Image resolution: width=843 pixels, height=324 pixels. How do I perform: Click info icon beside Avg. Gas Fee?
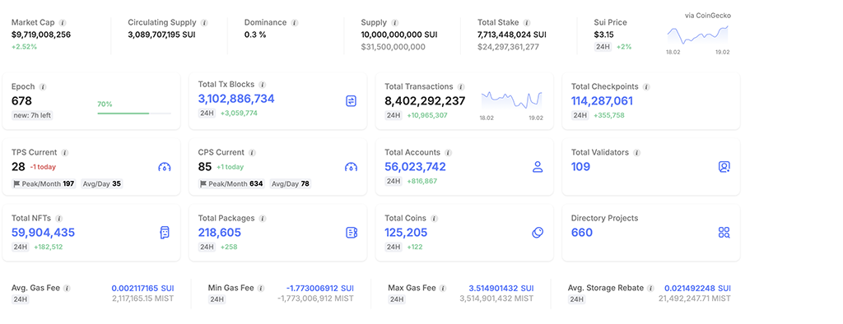tap(67, 288)
